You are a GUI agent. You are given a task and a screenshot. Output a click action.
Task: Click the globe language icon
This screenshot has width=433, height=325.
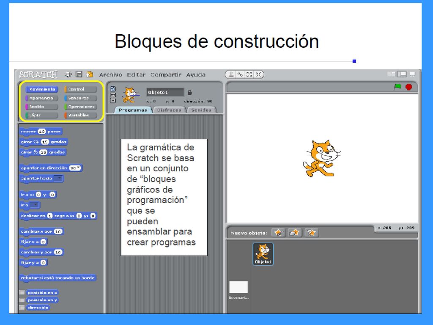(68, 74)
